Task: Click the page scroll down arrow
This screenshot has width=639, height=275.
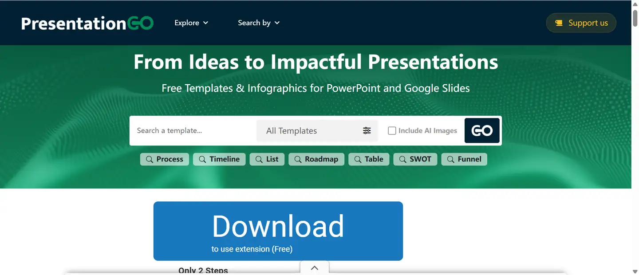Action: click(635, 271)
